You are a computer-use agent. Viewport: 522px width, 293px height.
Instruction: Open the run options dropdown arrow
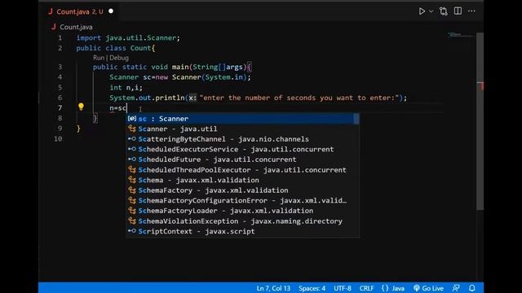(431, 11)
